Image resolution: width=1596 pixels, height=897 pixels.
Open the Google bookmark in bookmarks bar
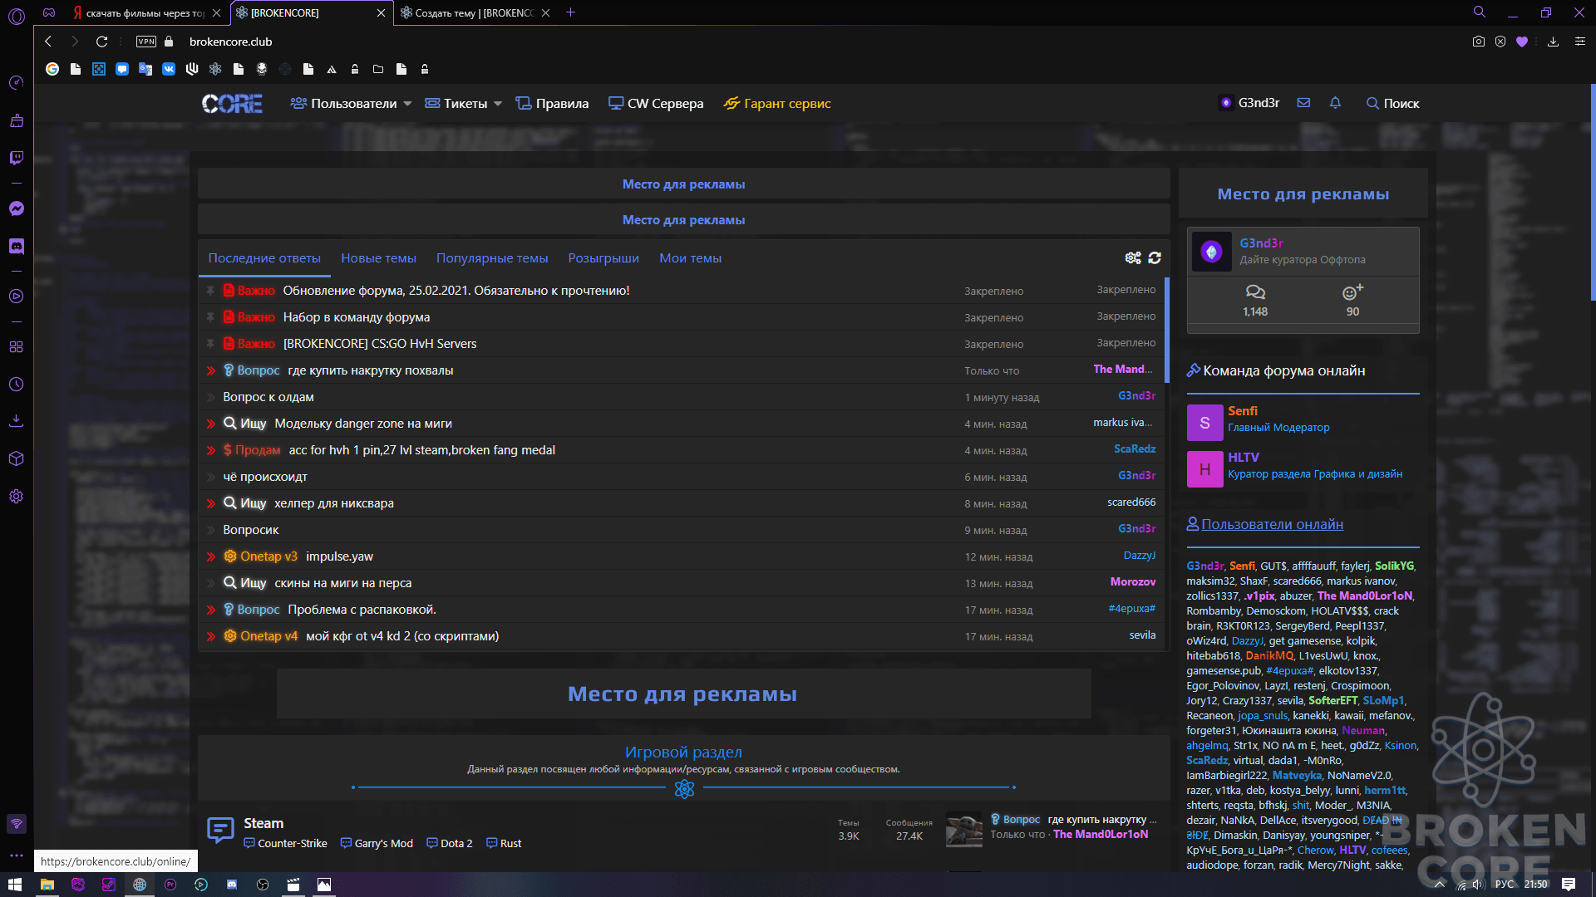[52, 69]
